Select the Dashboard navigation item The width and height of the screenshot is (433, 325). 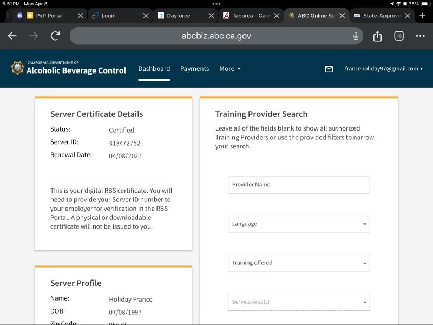pyautogui.click(x=154, y=69)
